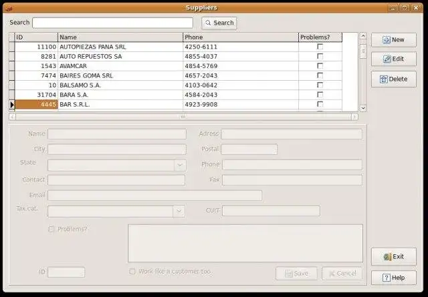Click the grid's vertical scrollbar up arrow
Viewport: 428px width, 297px height.
tap(363, 36)
